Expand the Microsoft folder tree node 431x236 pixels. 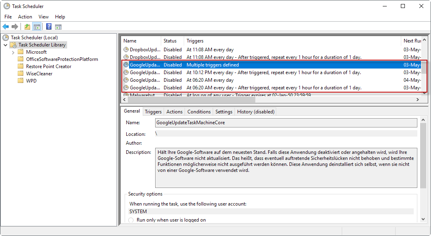coord(13,52)
